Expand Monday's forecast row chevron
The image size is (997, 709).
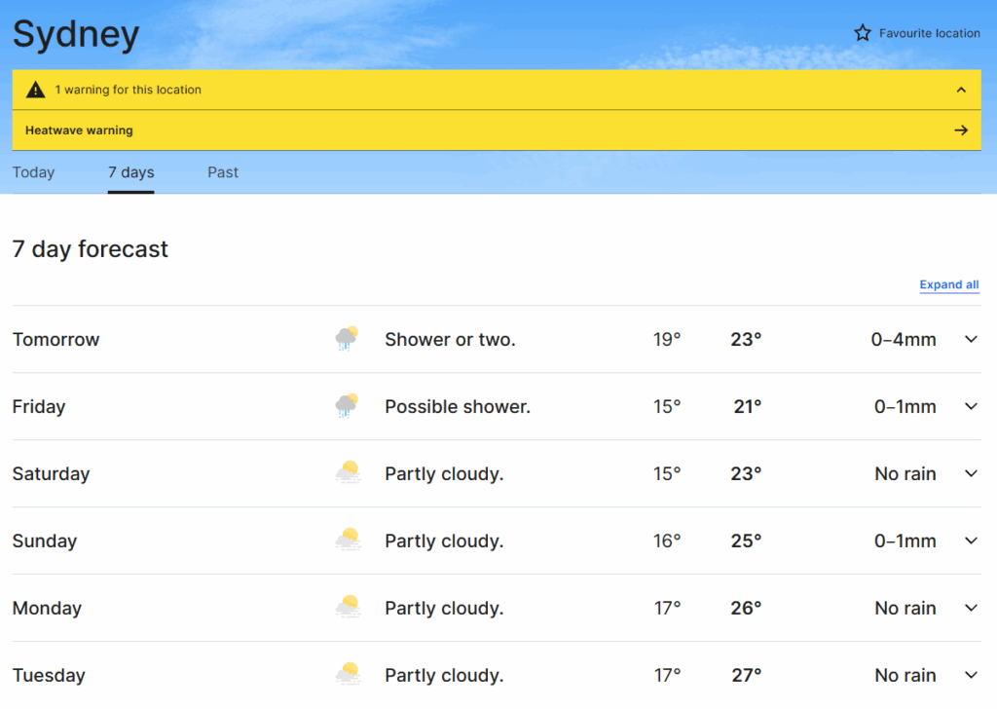pos(970,608)
